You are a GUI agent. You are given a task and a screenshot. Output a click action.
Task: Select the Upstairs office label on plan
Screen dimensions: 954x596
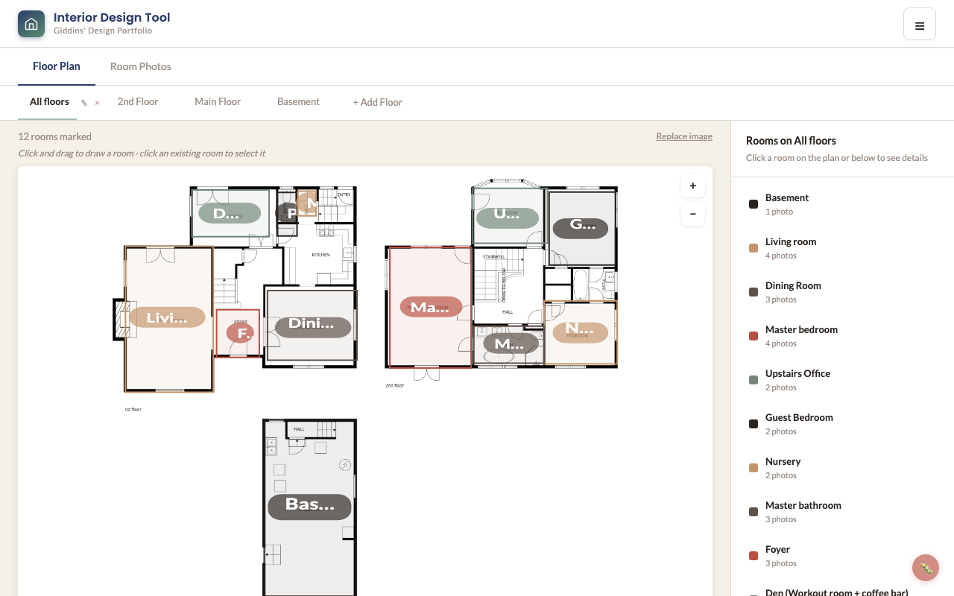508,218
